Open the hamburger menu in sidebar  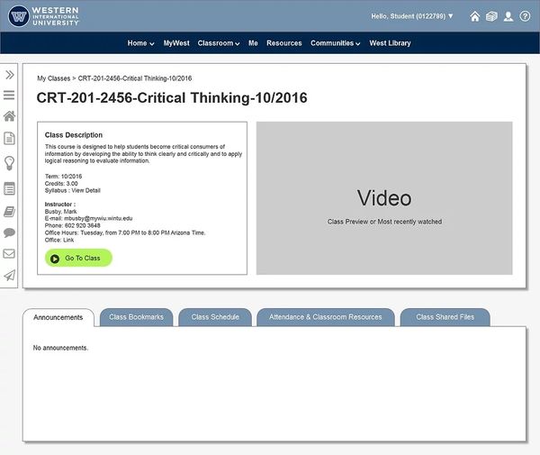click(9, 95)
